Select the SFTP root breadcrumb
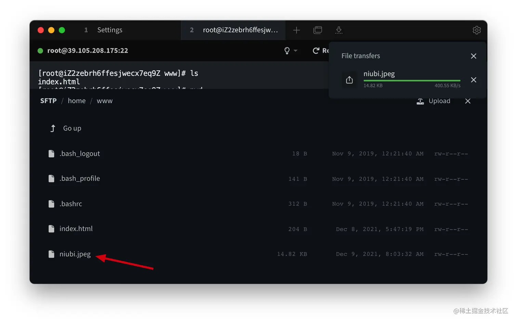 49,101
